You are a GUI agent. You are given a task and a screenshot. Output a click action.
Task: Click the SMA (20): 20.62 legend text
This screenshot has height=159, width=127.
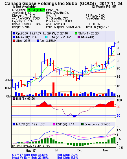(x=60, y=37)
